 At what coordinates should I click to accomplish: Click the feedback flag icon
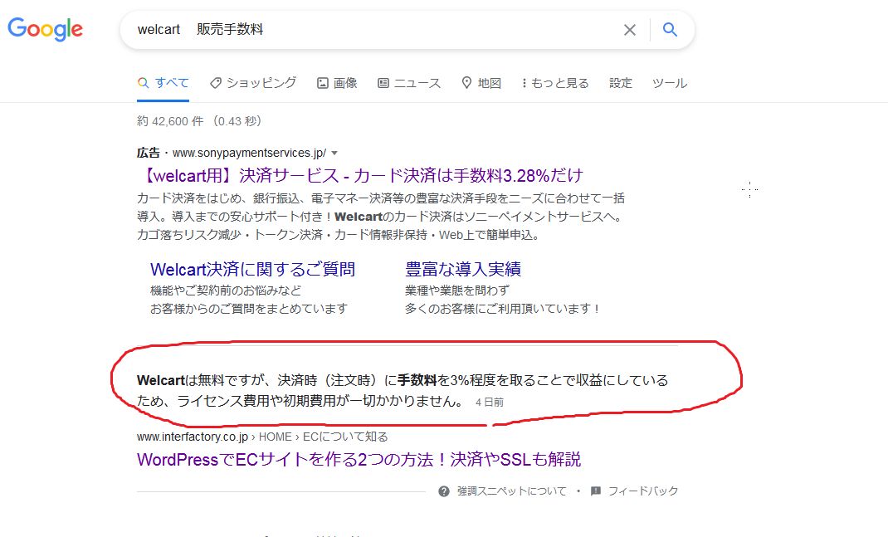[x=596, y=491]
